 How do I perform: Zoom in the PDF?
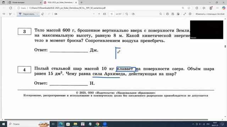click(99, 14)
